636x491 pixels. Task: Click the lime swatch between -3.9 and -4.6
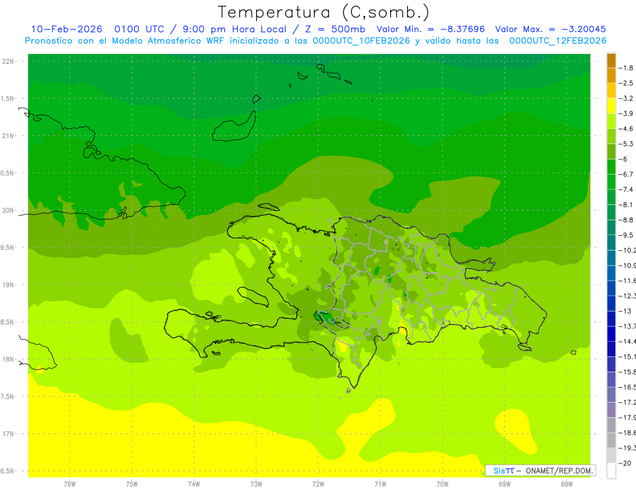click(x=611, y=121)
